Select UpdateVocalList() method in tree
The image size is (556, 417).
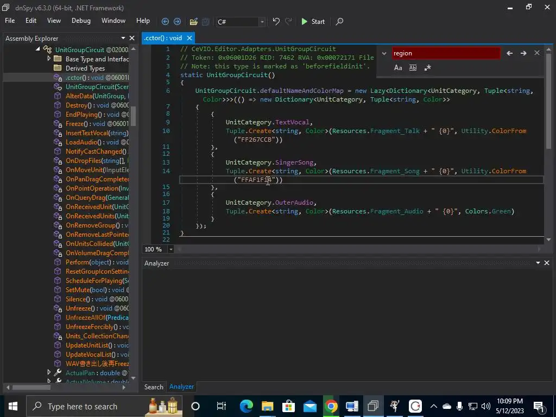97,354
